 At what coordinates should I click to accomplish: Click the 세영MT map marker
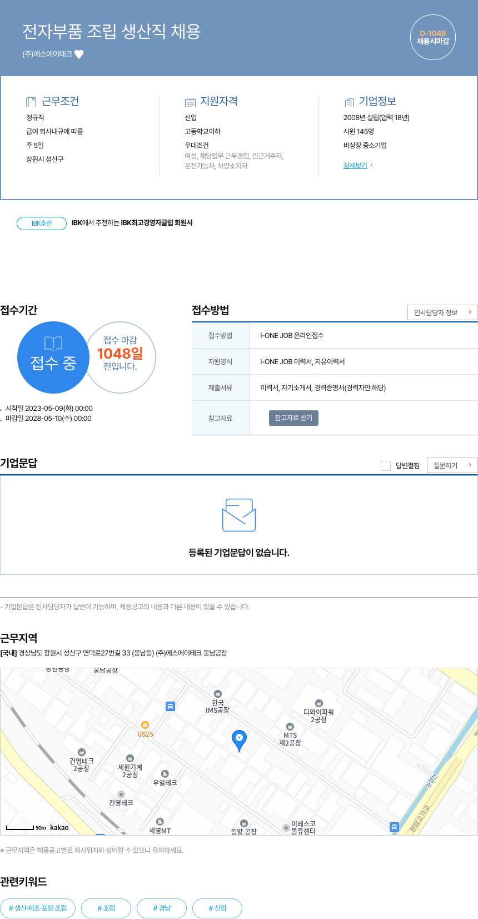click(x=160, y=821)
